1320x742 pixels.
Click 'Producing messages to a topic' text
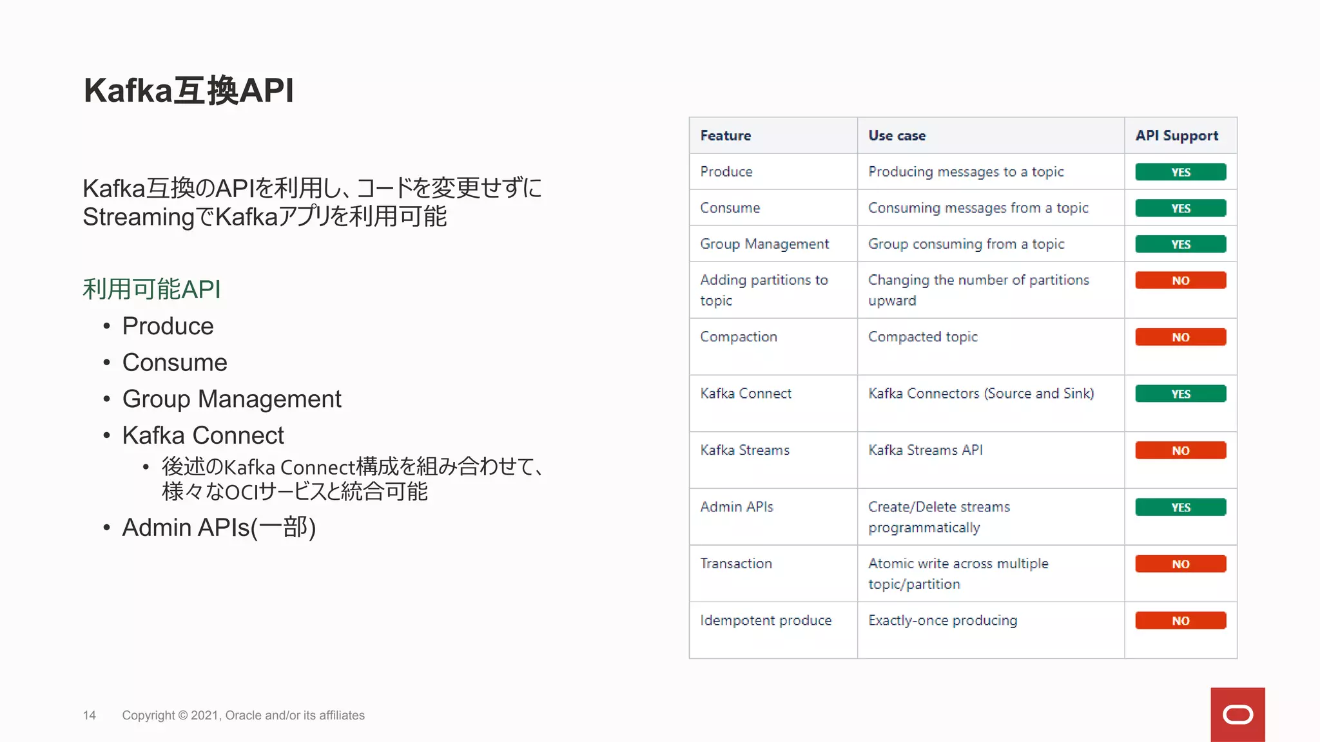tap(966, 172)
